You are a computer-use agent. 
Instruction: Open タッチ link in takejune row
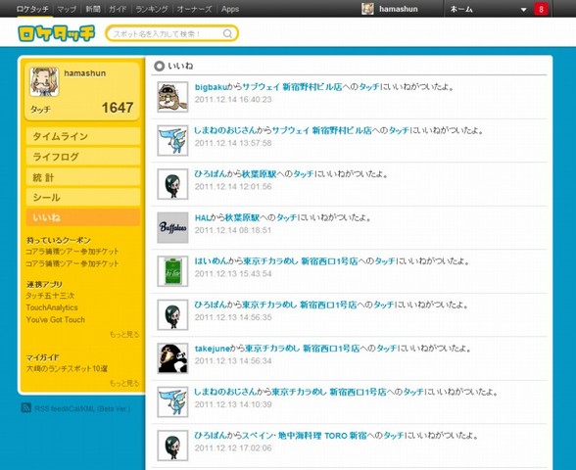tap(387, 349)
